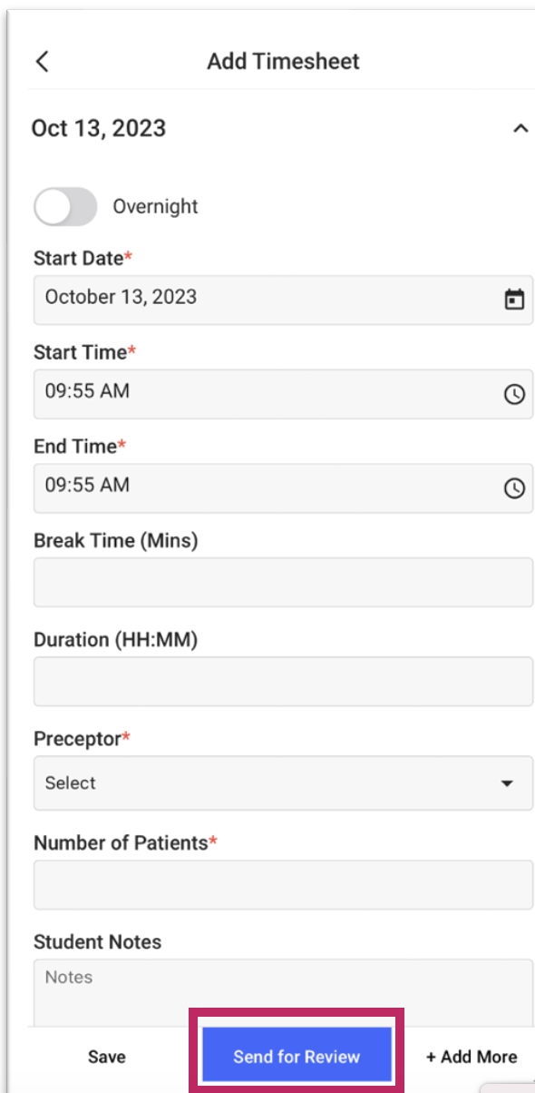Click + Add More

pyautogui.click(x=472, y=1057)
